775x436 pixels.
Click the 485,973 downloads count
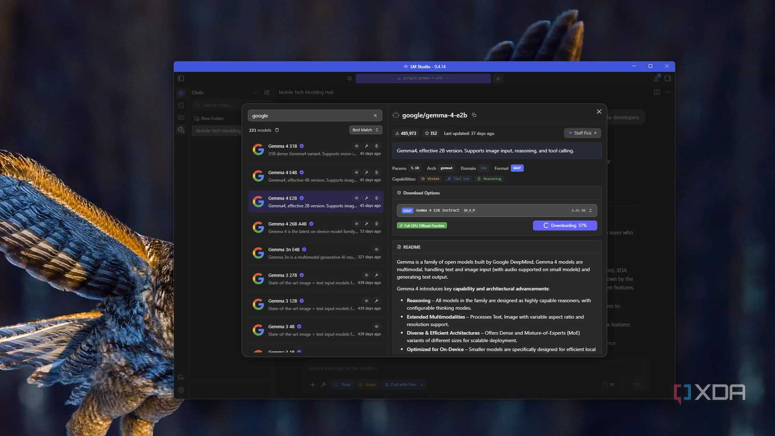point(405,133)
